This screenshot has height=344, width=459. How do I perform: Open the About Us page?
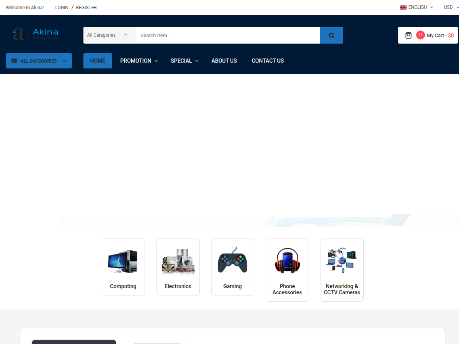224,61
